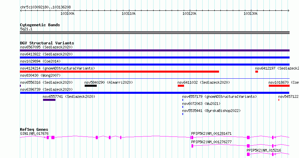
Task: Open gene label GIN1|NM_017676
Action: [x=34, y=133]
